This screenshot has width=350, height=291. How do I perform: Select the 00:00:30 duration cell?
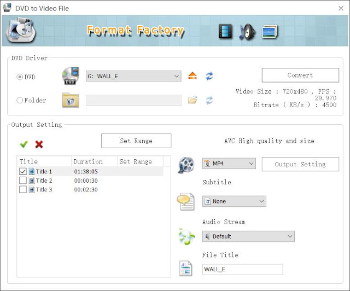pyautogui.click(x=86, y=181)
